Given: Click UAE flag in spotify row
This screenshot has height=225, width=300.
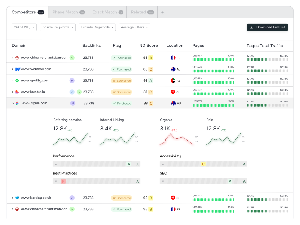Looking at the screenshot, I should (x=173, y=81).
